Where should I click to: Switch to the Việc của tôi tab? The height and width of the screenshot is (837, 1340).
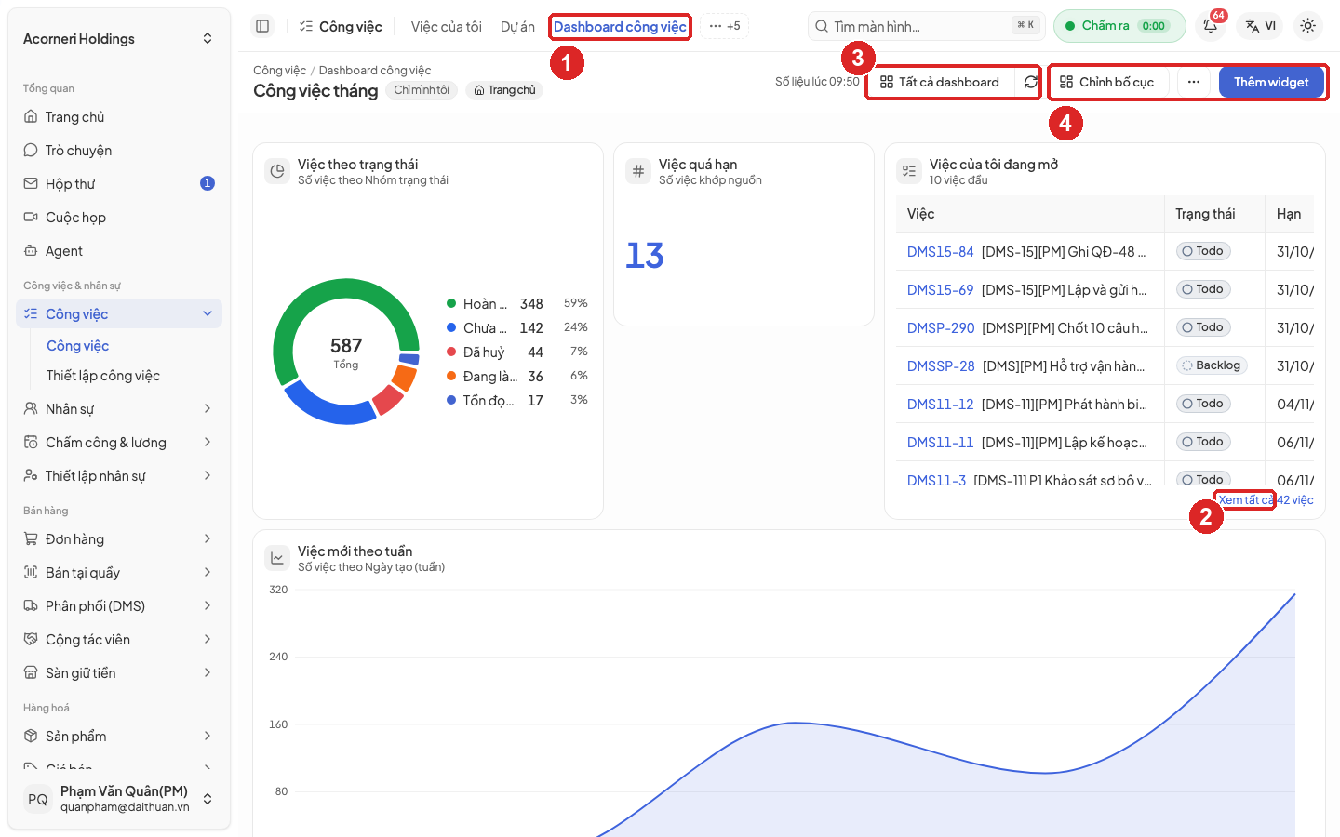click(447, 27)
